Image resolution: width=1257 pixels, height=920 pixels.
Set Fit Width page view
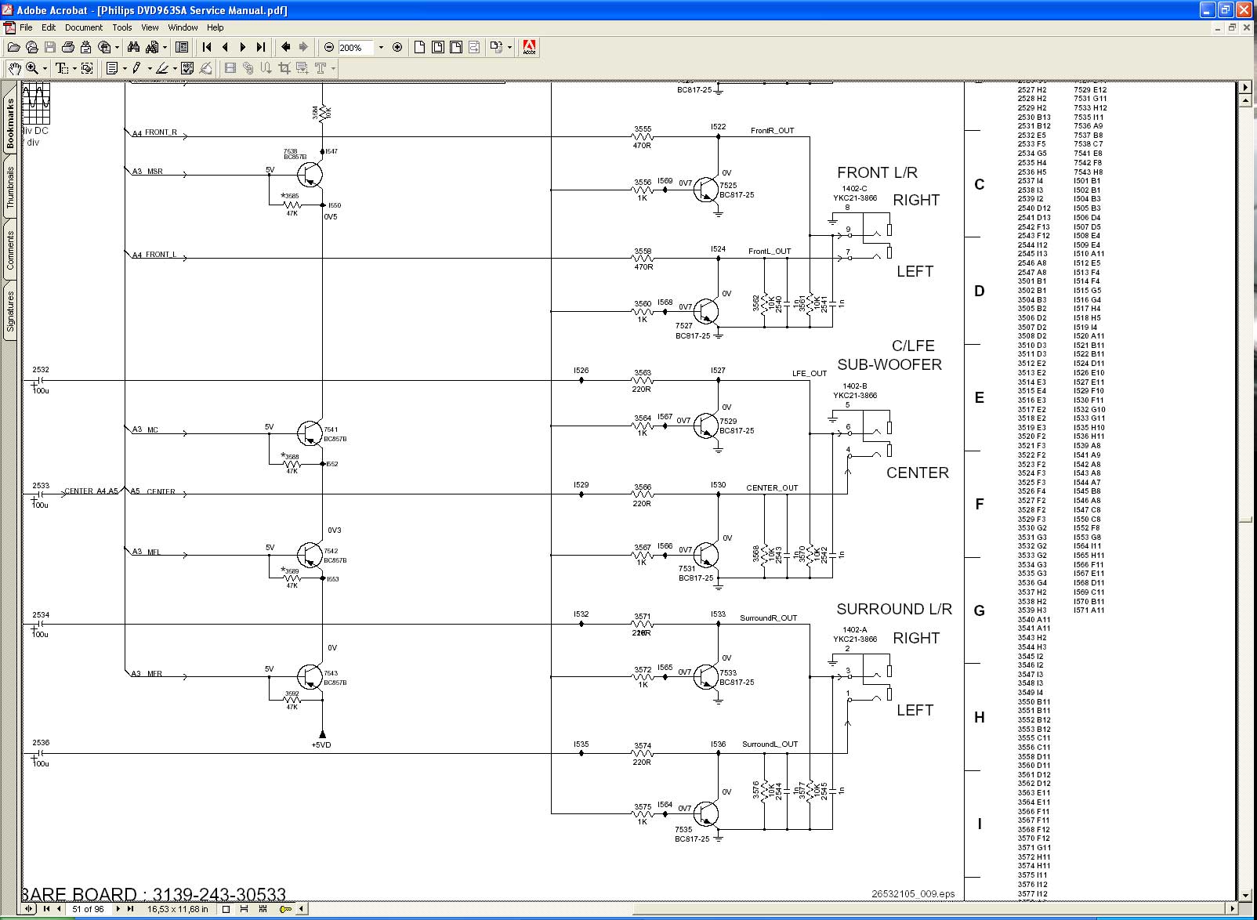[455, 47]
